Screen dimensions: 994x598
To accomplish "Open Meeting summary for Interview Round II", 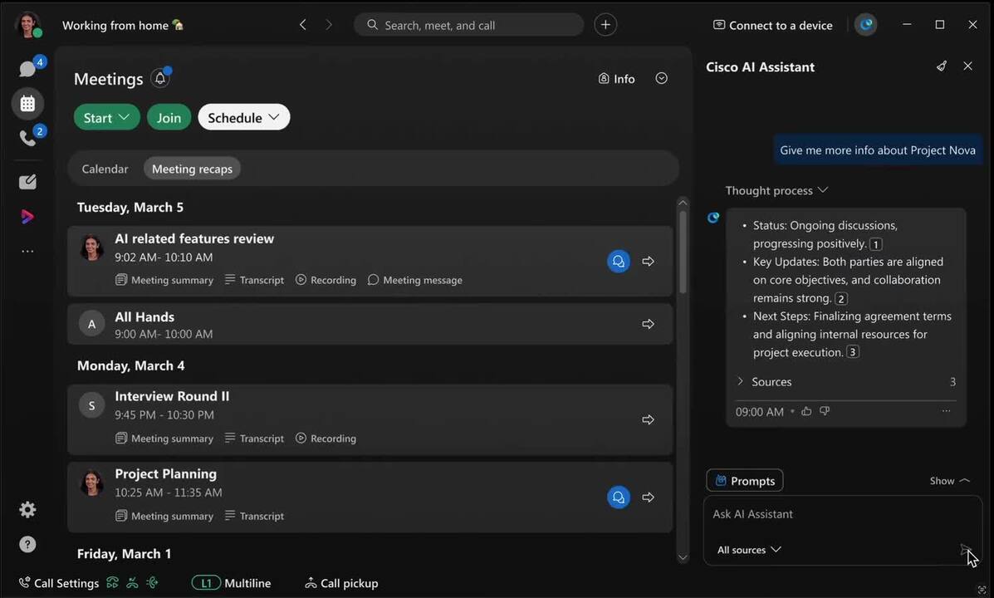I will [164, 439].
